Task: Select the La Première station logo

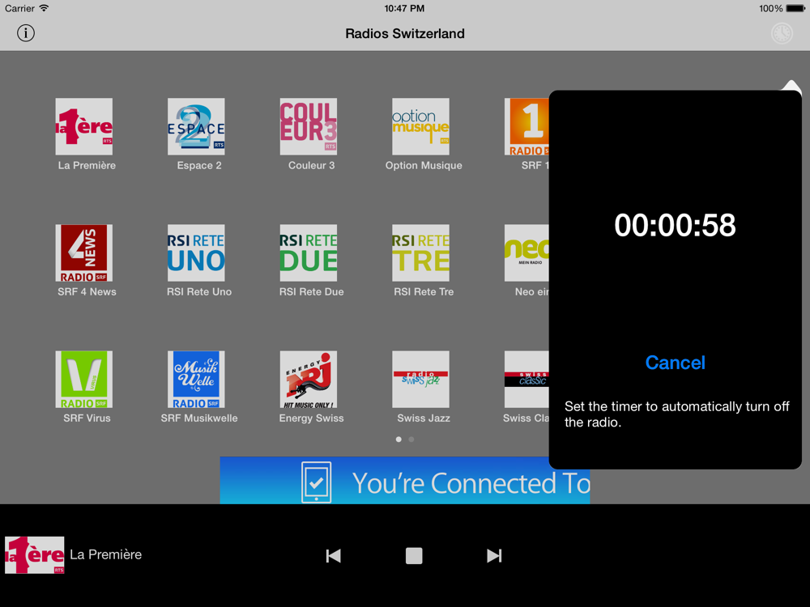Action: coord(84,126)
